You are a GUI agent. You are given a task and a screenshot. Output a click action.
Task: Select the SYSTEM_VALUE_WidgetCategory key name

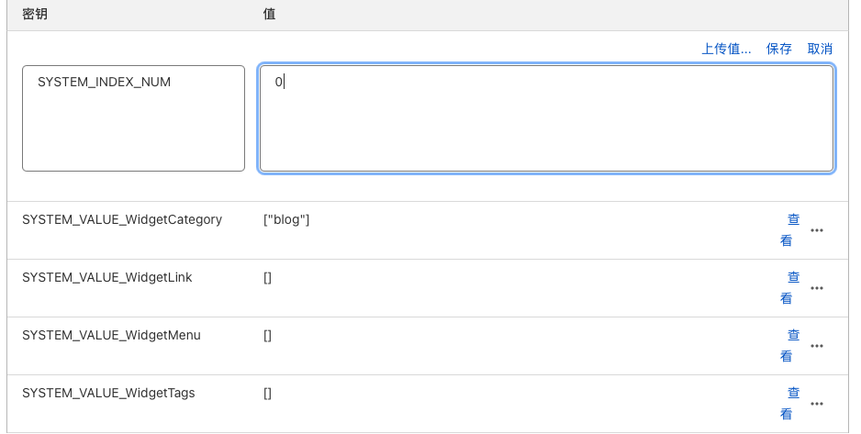(122, 220)
